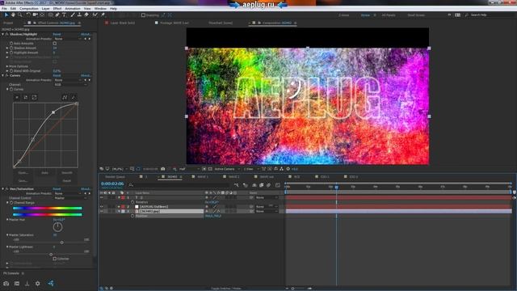Toggle the Snapping checkbox

(143, 15)
